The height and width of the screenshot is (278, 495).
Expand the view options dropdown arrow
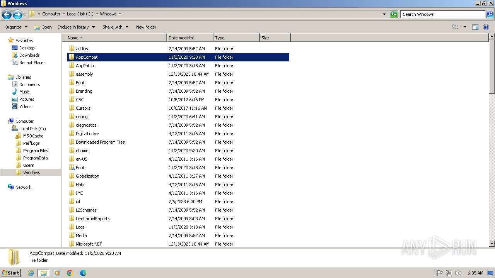point(465,27)
